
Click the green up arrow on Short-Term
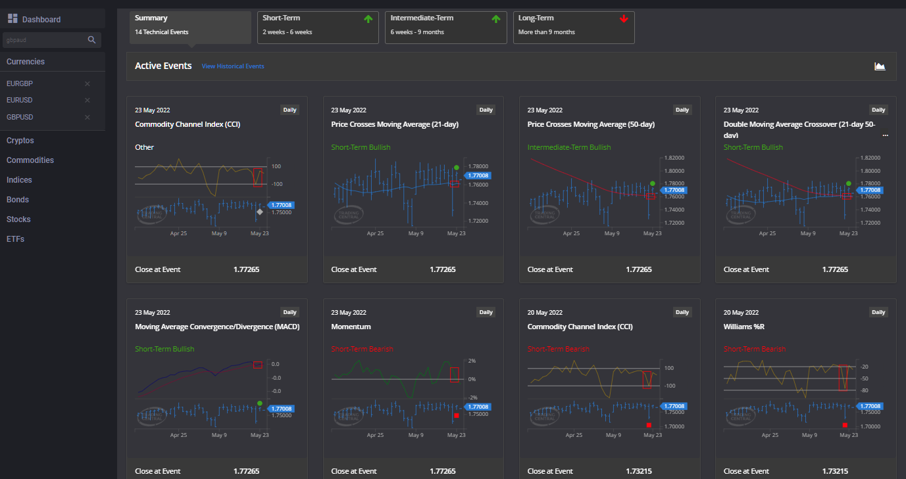368,19
